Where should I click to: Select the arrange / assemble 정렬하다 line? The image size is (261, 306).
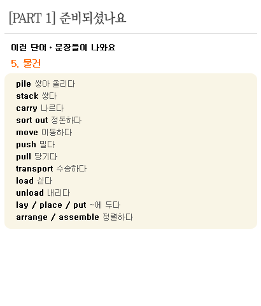[74, 217]
